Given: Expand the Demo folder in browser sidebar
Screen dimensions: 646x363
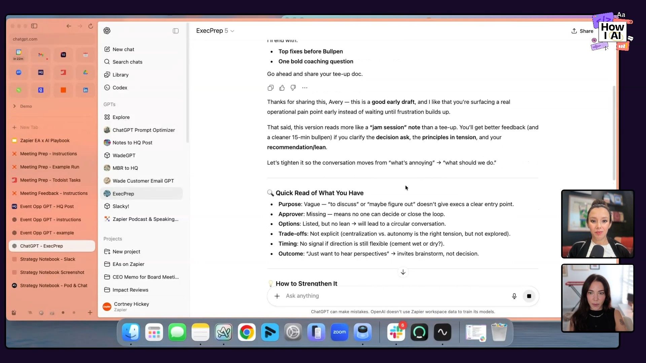Looking at the screenshot, I should [x=14, y=106].
